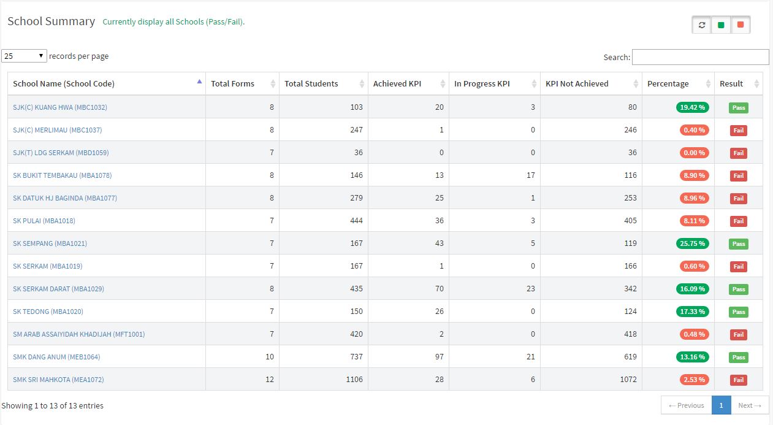
Task: Filter schools by green Pass button
Action: 721,25
